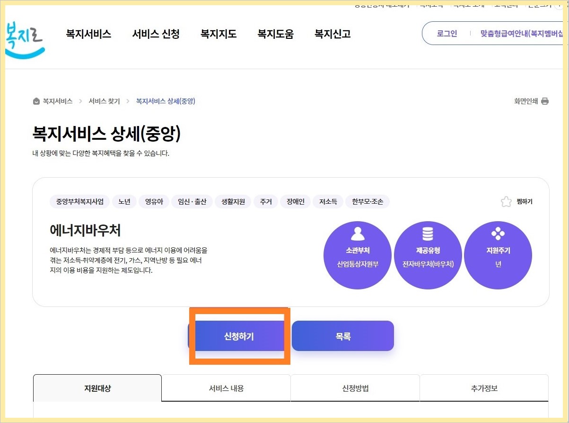This screenshot has width=569, height=423.
Task: Toggle the 찜하기 star favorite
Action: 506,201
